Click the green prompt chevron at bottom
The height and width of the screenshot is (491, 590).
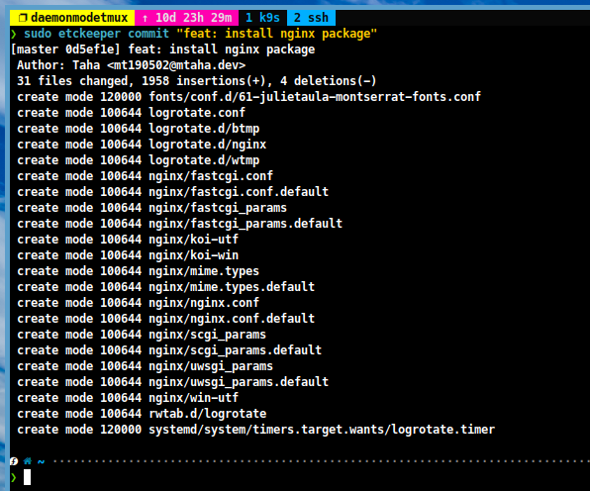[x=14, y=477]
